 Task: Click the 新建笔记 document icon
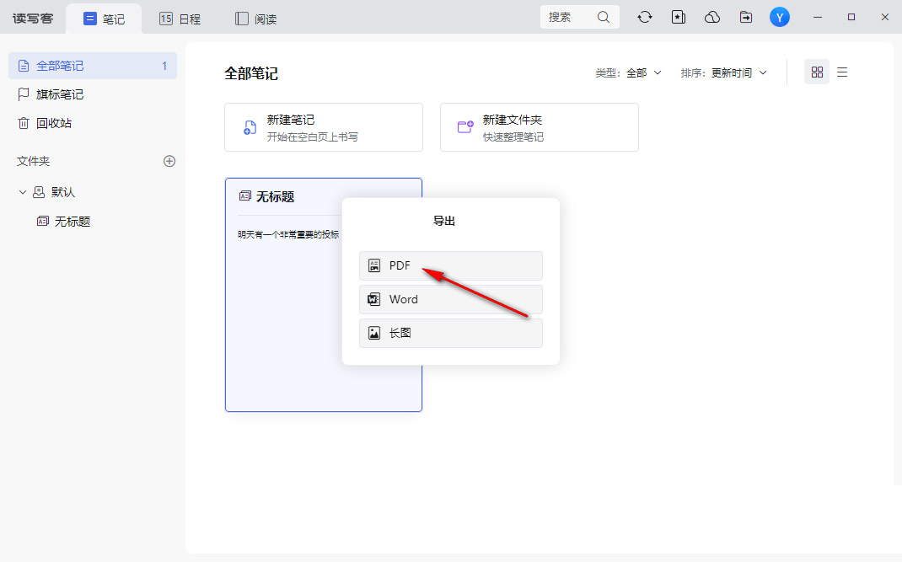tap(250, 127)
